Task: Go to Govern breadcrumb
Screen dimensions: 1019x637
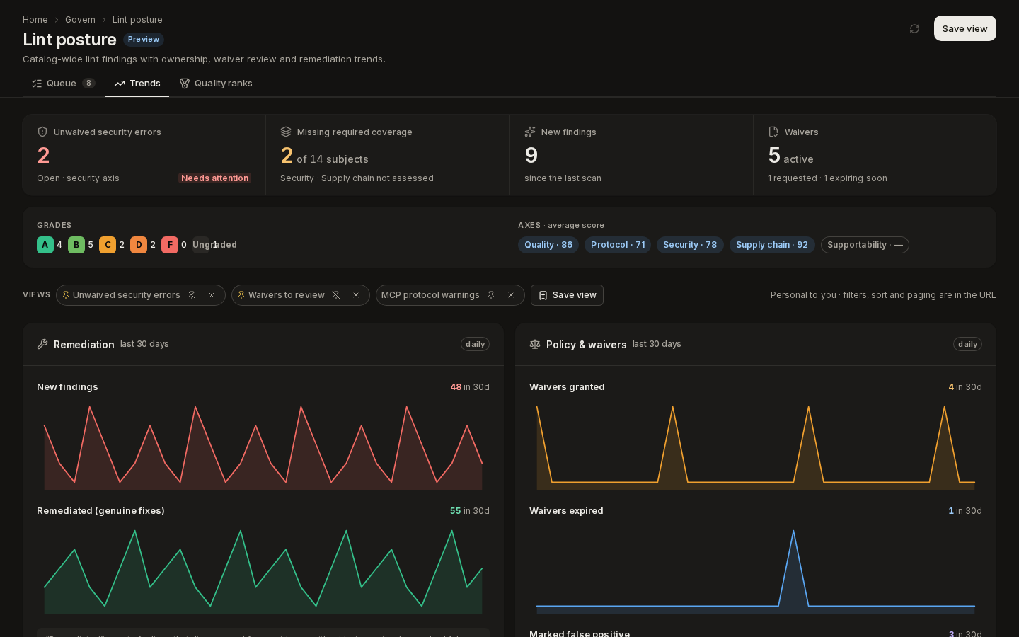Action: [x=80, y=20]
